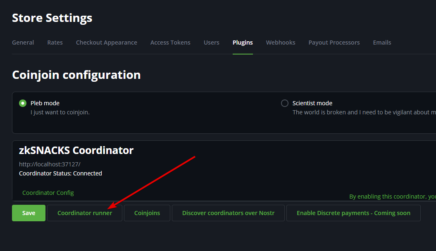Open the Coordinator Config link
This screenshot has width=436, height=251.
pos(48,193)
